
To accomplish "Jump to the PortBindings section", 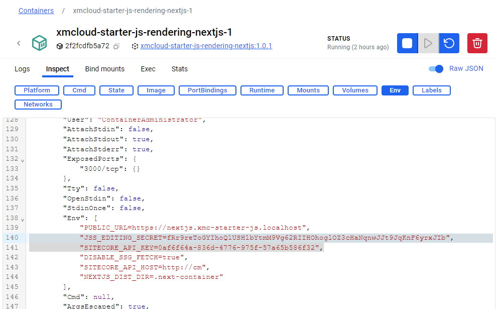I will [207, 90].
